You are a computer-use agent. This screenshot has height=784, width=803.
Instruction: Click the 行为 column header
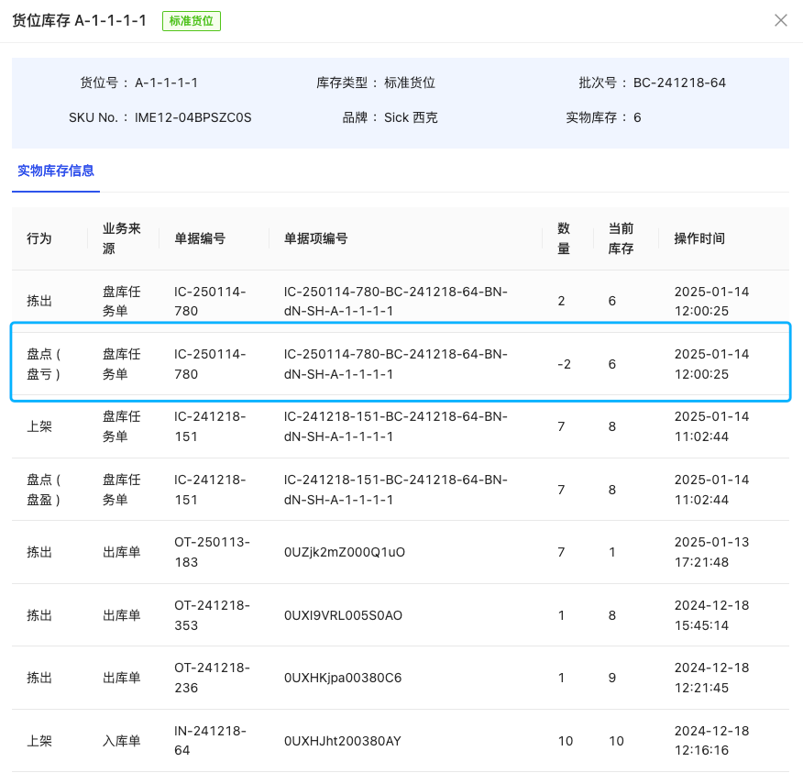click(x=39, y=238)
